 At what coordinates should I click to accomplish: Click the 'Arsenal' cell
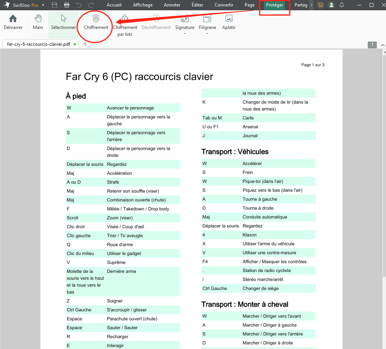250,127
